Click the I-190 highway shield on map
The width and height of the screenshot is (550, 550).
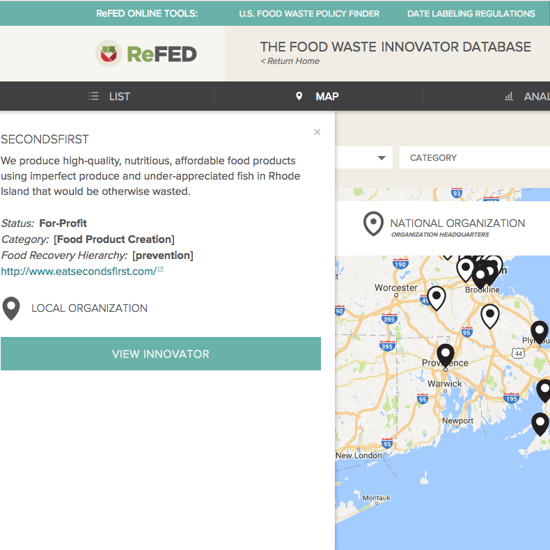click(x=400, y=264)
